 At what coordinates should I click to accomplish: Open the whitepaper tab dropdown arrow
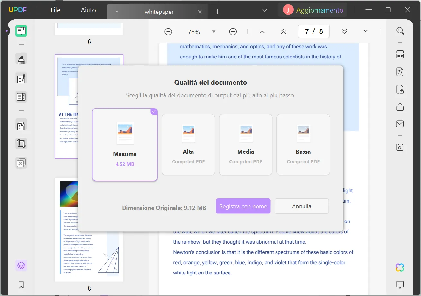tap(117, 11)
